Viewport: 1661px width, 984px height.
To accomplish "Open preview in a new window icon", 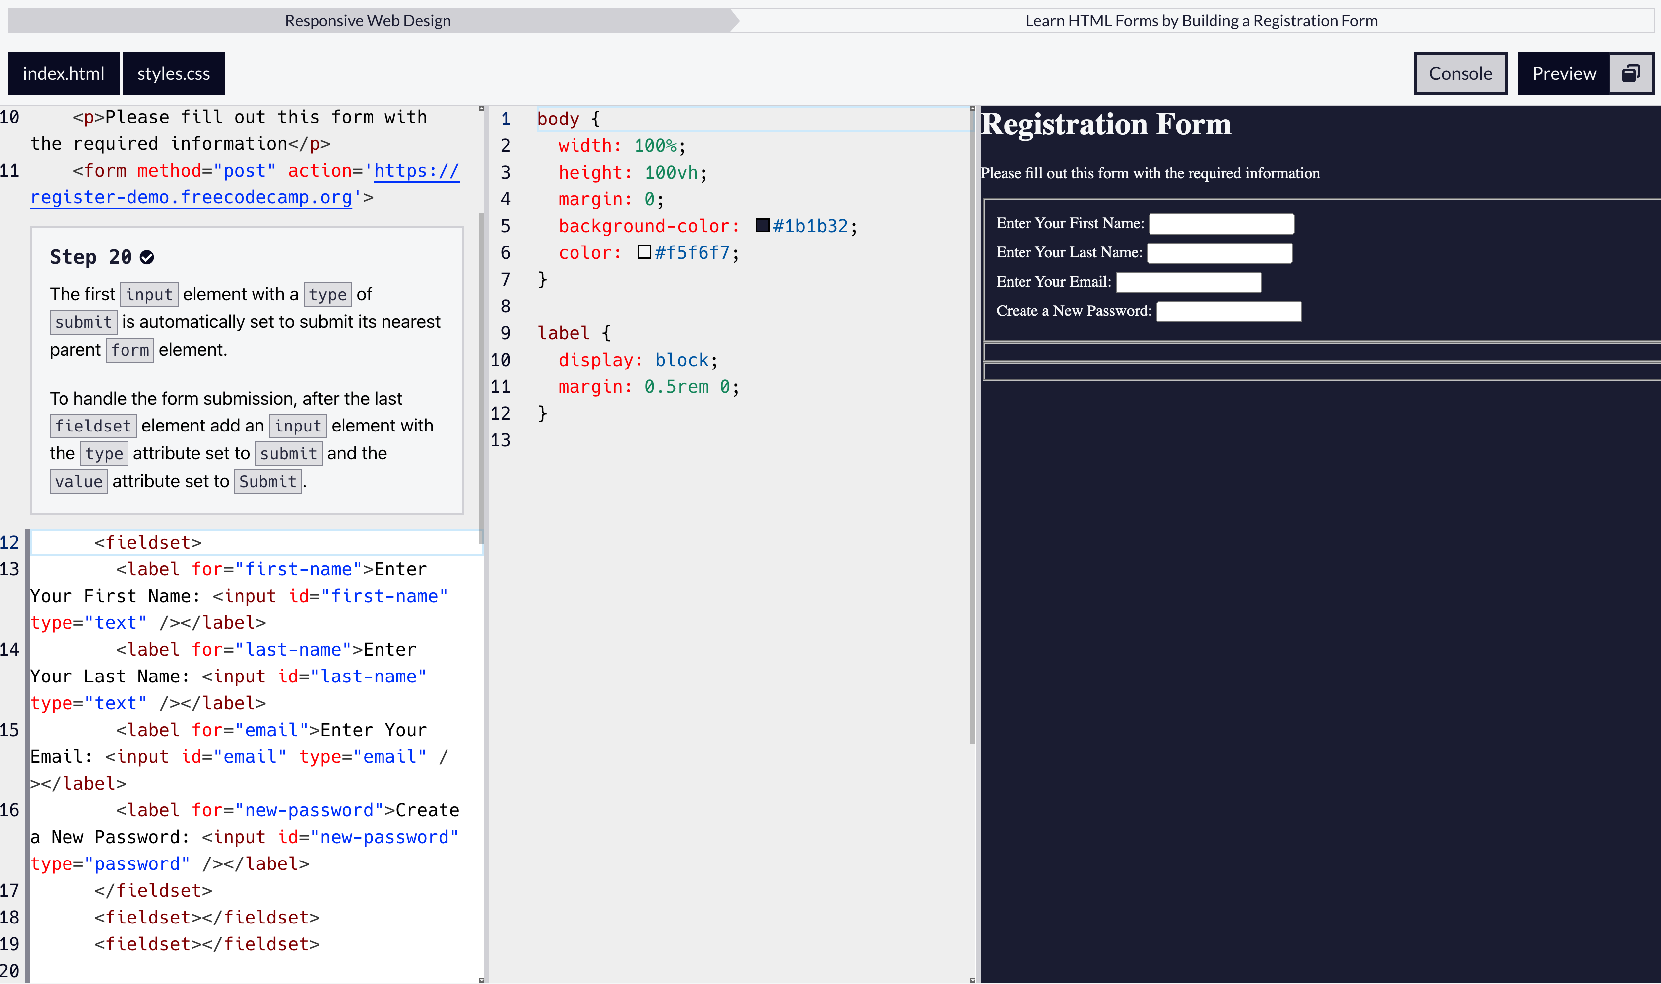I will (1631, 73).
